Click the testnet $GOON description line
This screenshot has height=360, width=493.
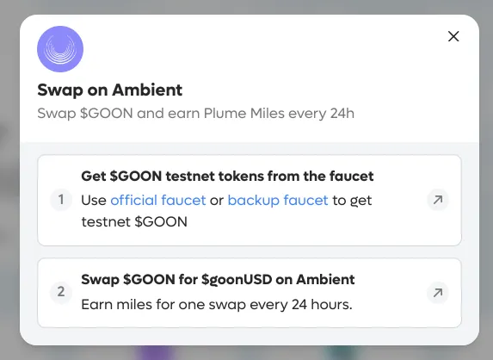tap(134, 222)
